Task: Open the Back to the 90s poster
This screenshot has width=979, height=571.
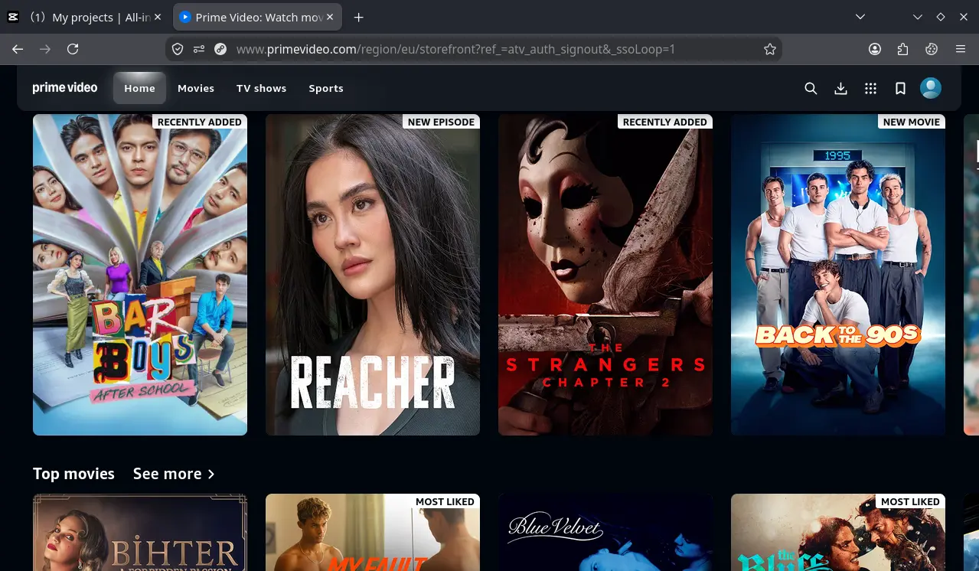Action: (838, 275)
